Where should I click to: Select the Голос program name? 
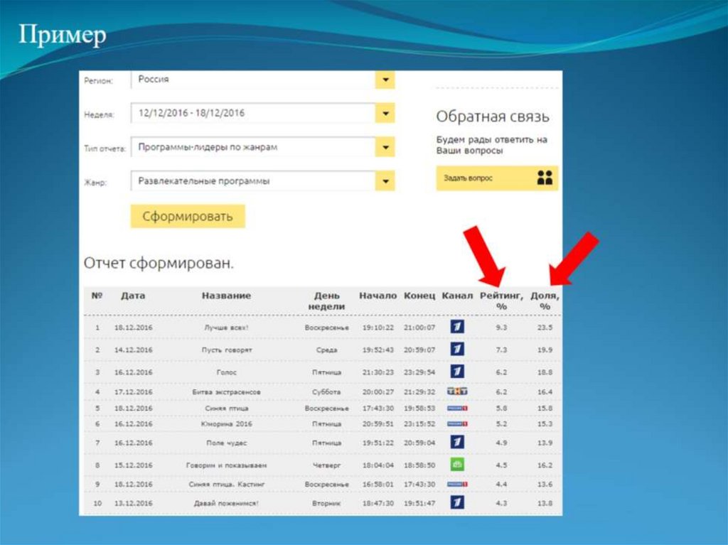coord(227,372)
